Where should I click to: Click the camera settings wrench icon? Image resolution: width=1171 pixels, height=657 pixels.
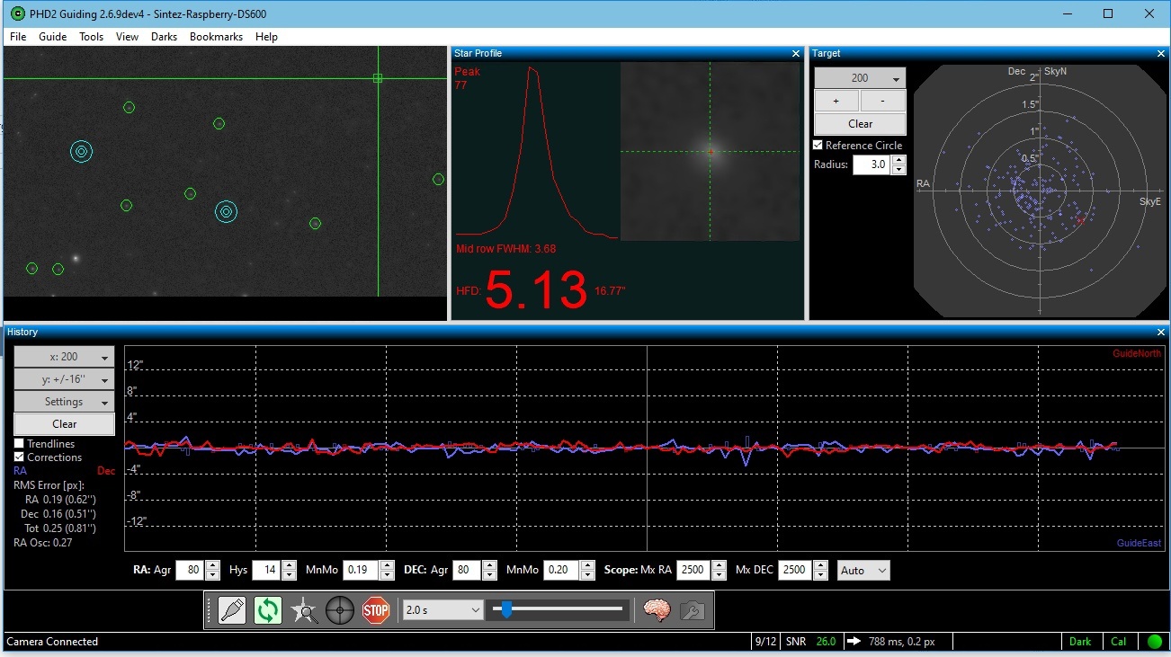[x=692, y=611]
